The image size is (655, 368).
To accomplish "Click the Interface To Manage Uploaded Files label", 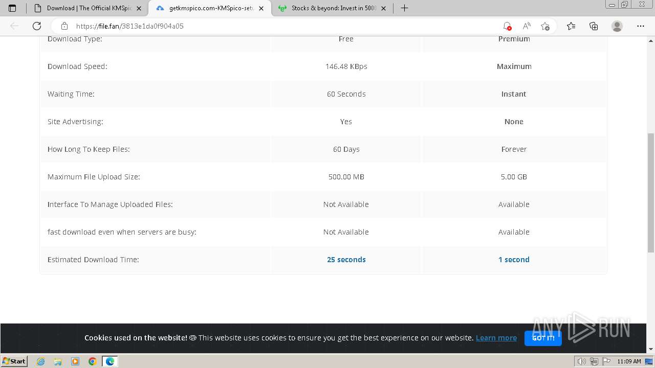I will click(110, 204).
